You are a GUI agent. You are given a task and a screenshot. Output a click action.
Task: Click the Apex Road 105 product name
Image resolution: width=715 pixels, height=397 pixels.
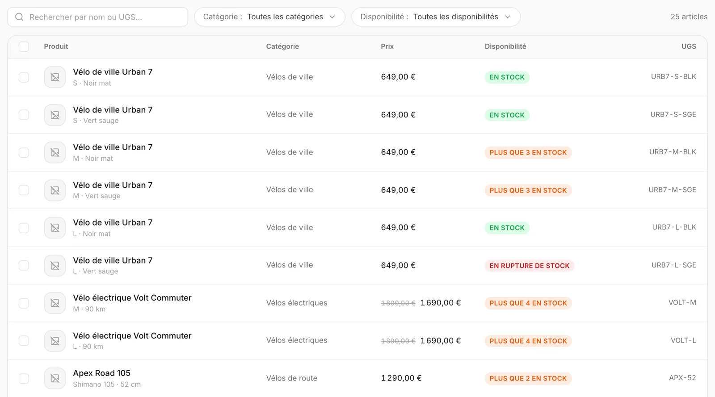(x=102, y=373)
